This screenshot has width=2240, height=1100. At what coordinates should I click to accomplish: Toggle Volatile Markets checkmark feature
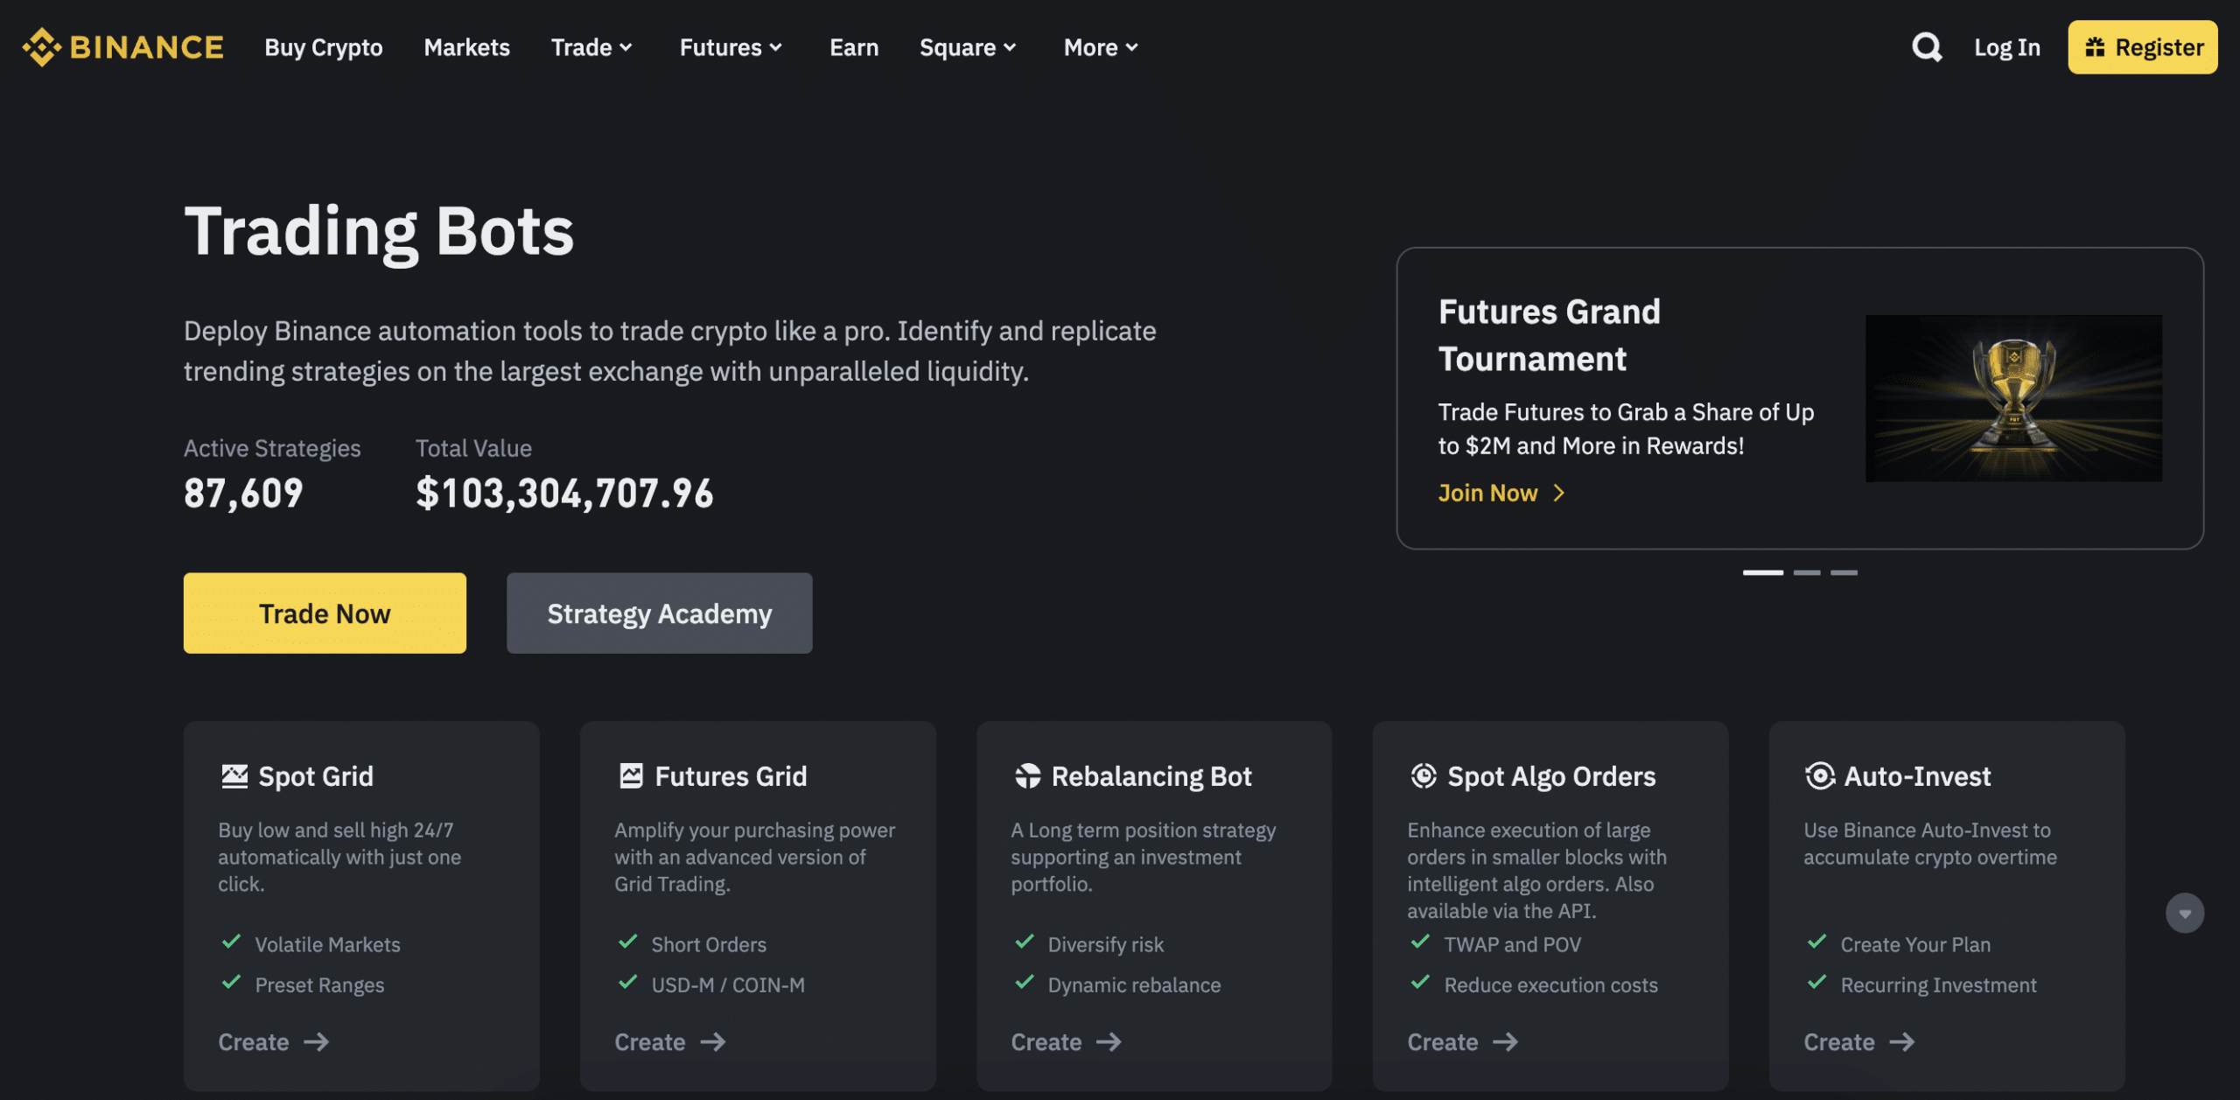(231, 942)
